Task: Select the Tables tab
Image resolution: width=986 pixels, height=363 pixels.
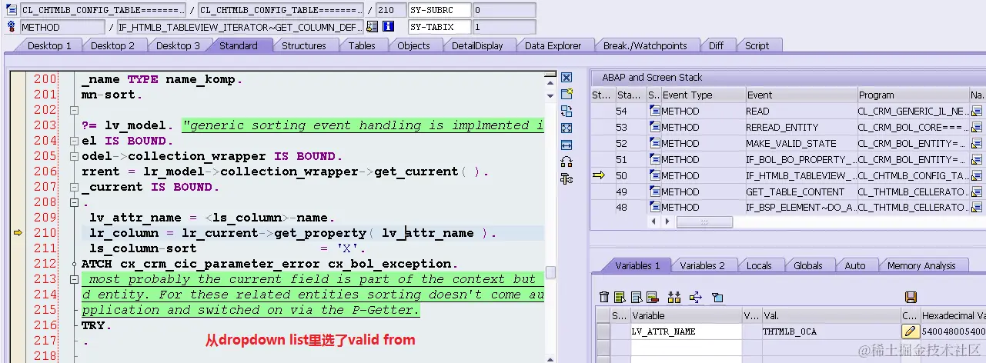Action: tap(362, 45)
